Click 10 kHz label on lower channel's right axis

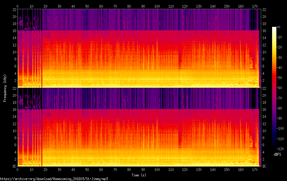click(264, 131)
